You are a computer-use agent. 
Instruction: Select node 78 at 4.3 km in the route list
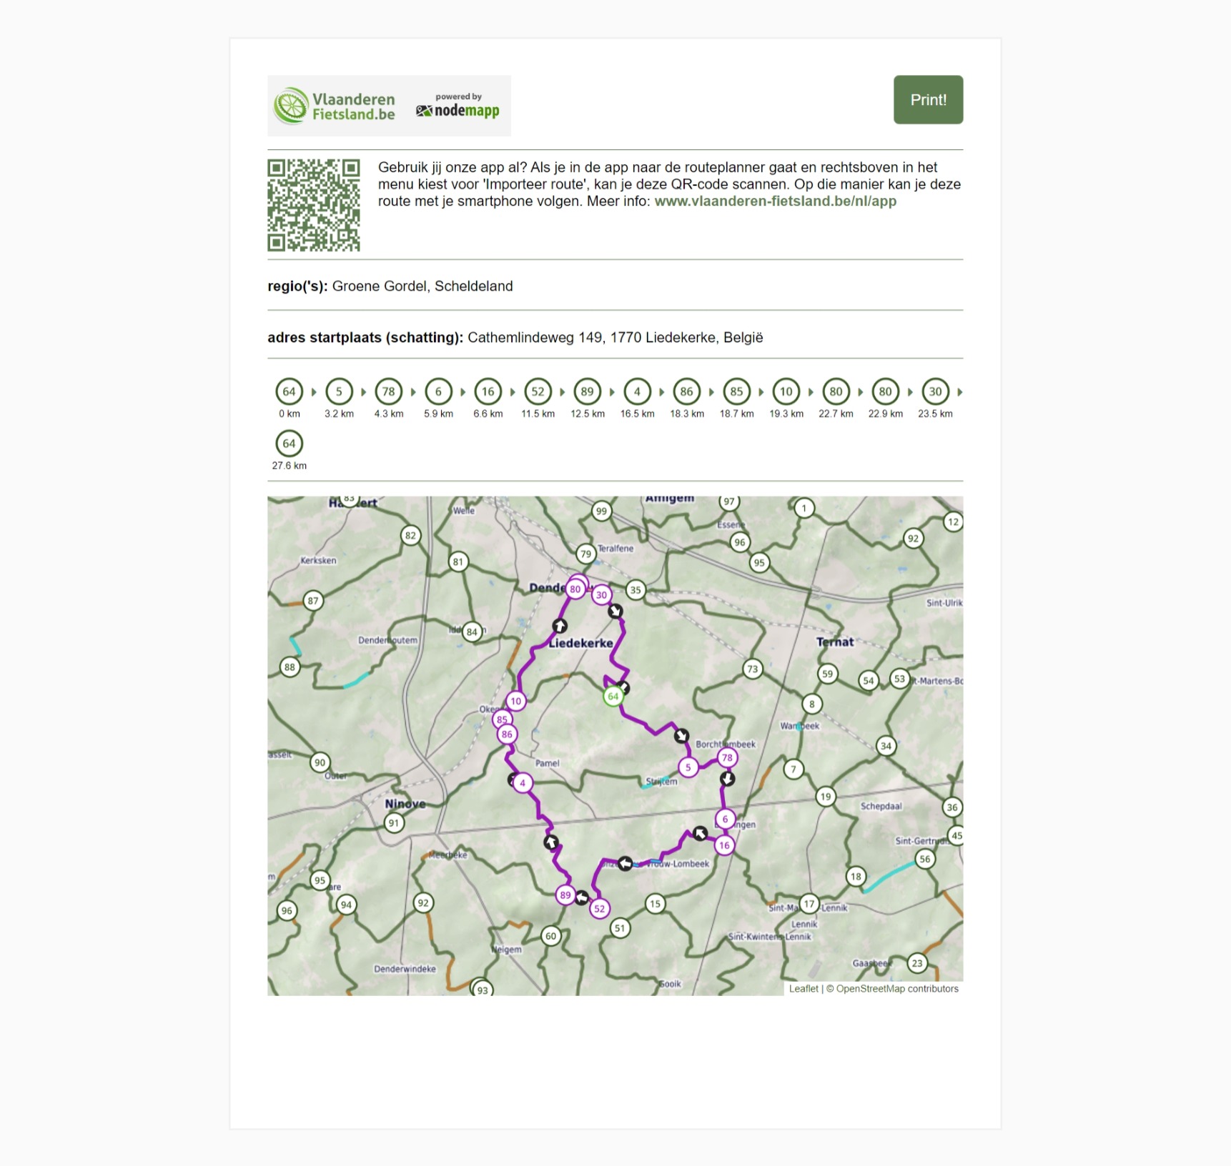tap(388, 392)
